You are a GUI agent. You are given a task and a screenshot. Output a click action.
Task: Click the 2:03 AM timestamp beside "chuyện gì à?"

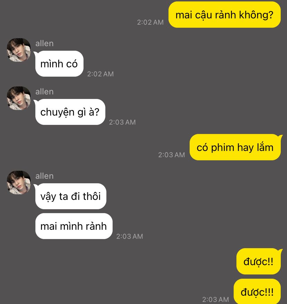(x=122, y=123)
